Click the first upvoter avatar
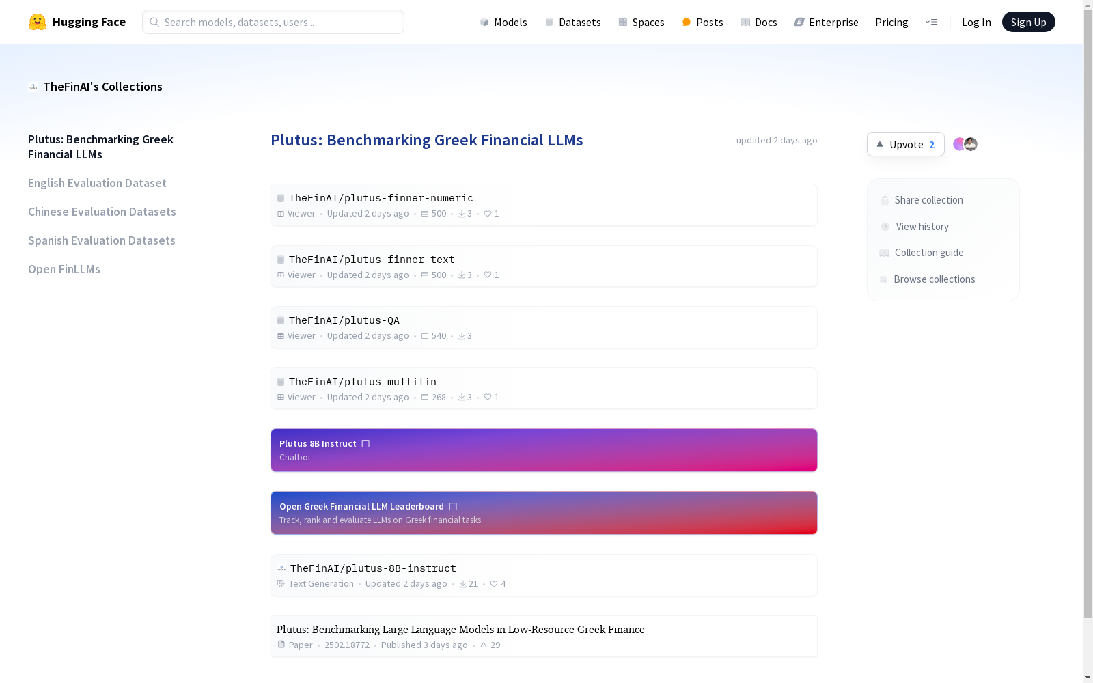The image size is (1093, 683). pos(959,144)
